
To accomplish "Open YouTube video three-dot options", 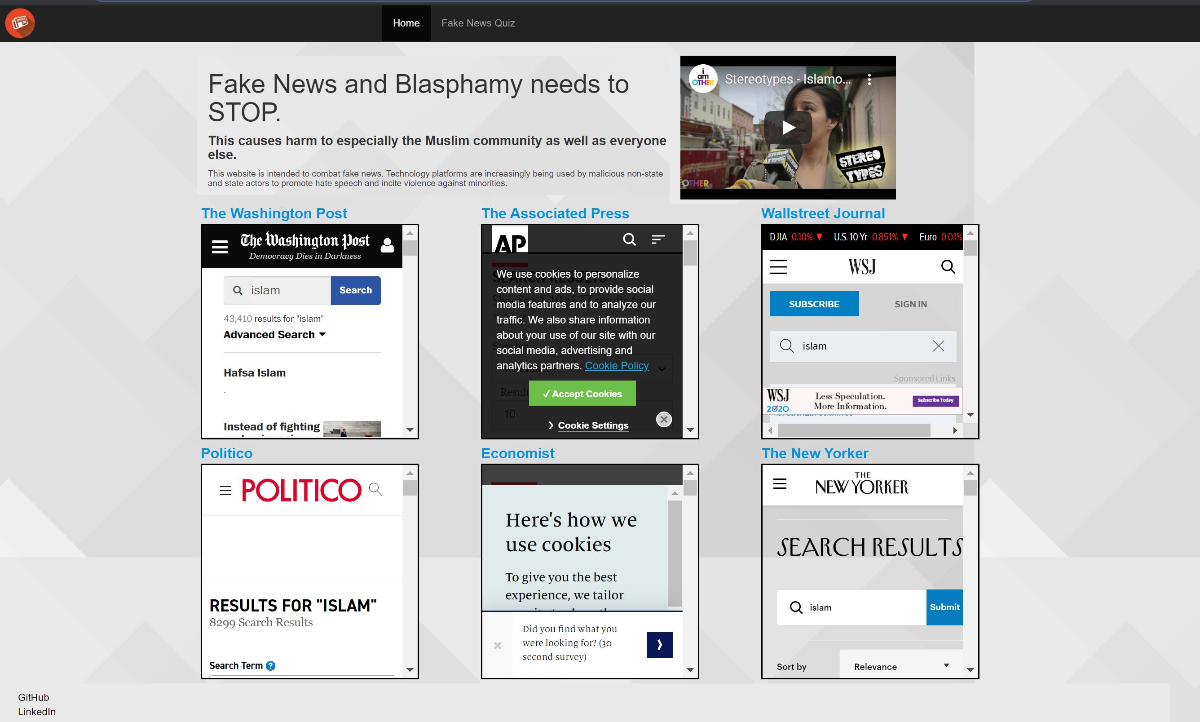I will [x=869, y=80].
